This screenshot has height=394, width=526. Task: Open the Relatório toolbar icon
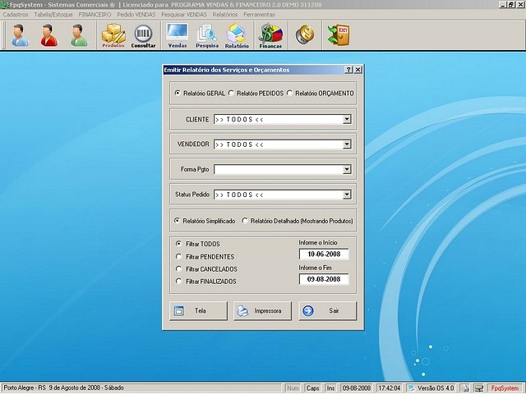(x=237, y=35)
